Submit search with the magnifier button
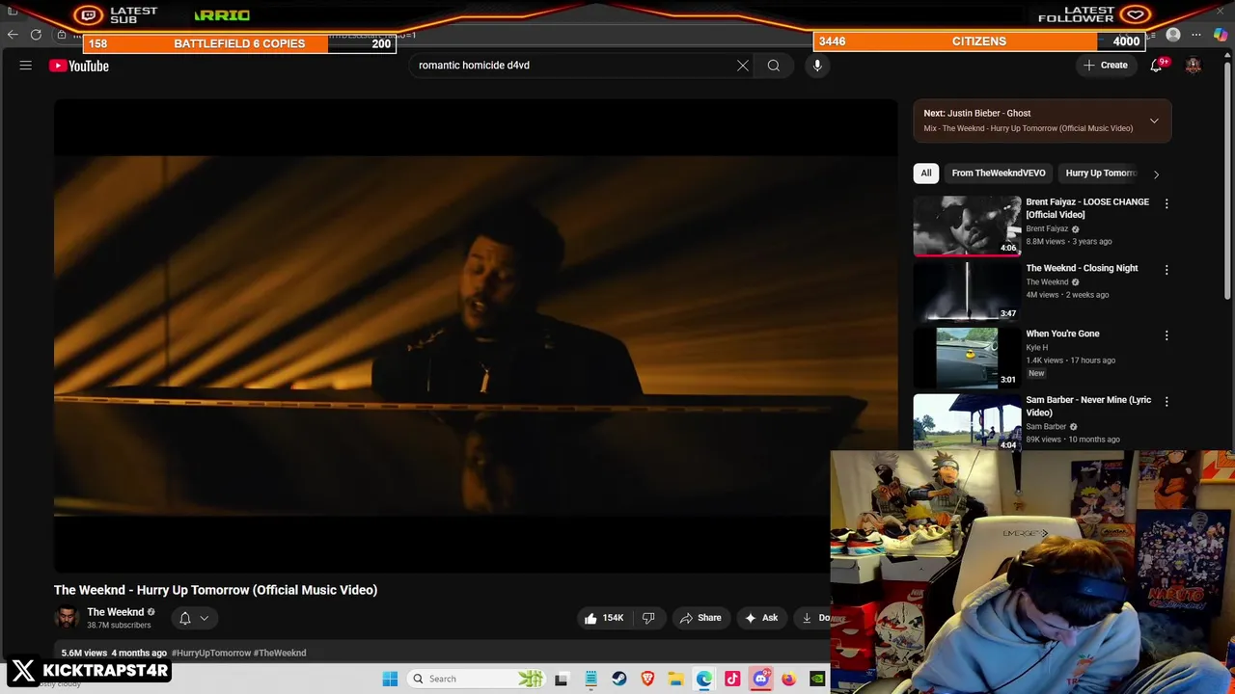The width and height of the screenshot is (1235, 694). (x=774, y=66)
